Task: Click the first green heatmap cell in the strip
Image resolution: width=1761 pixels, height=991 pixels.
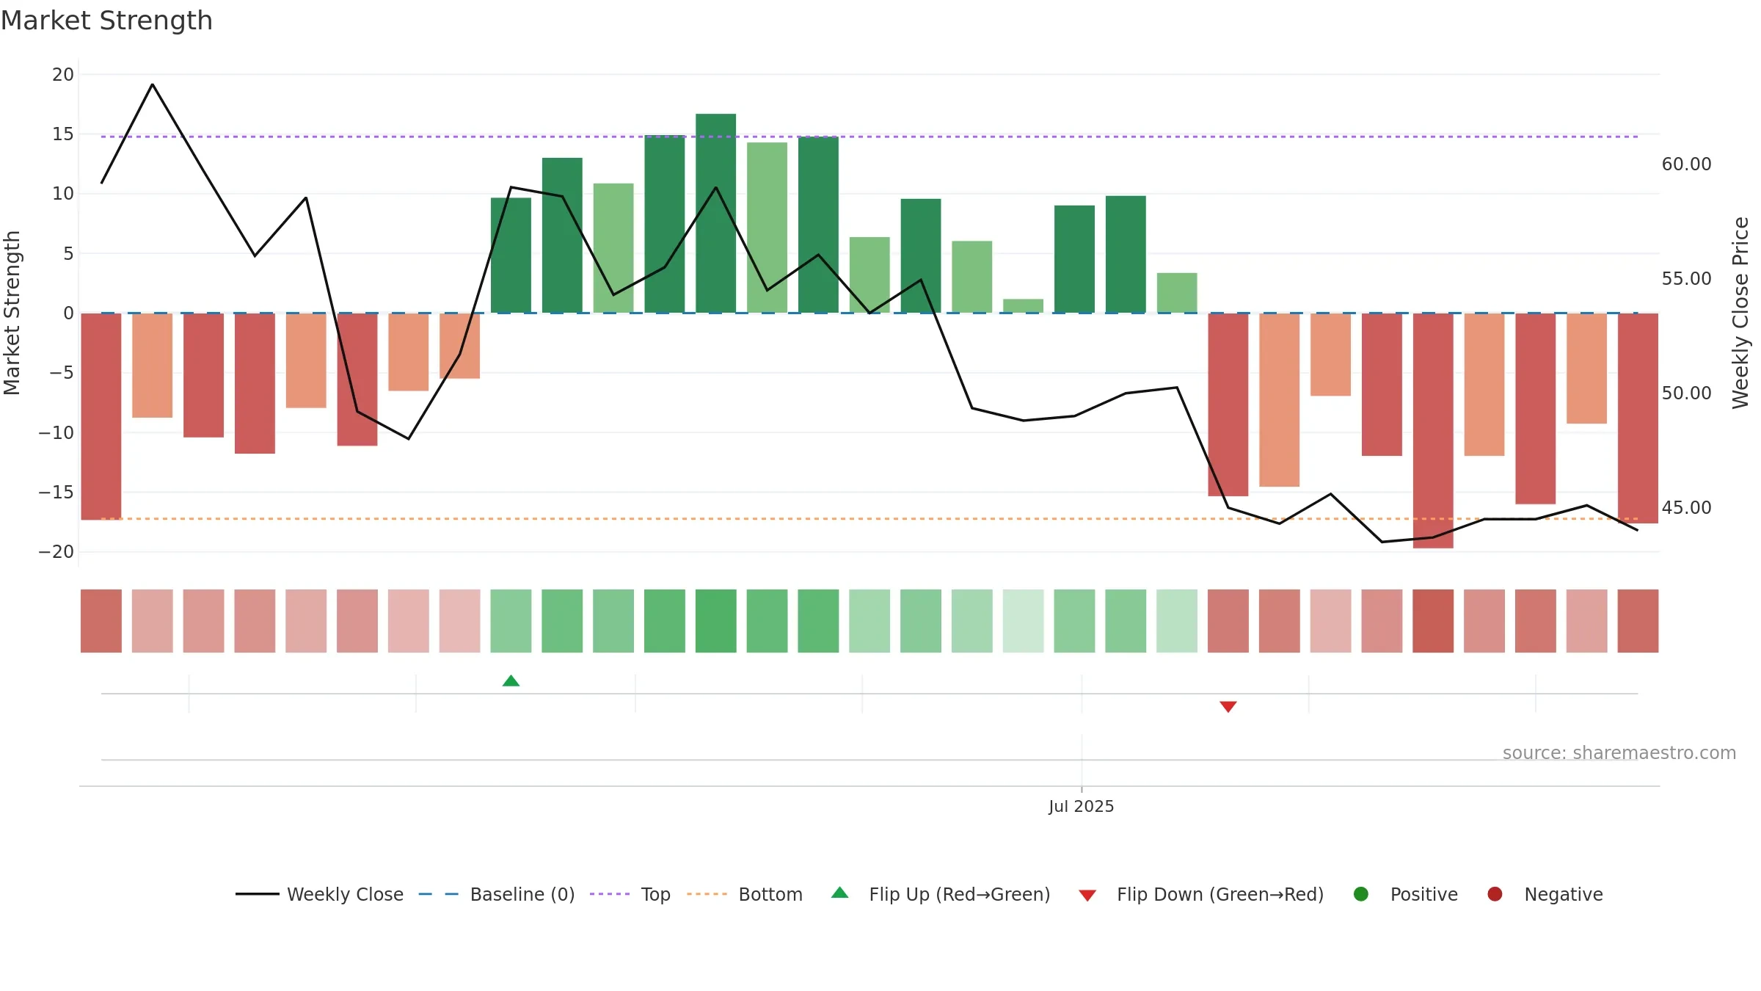Action: (511, 621)
